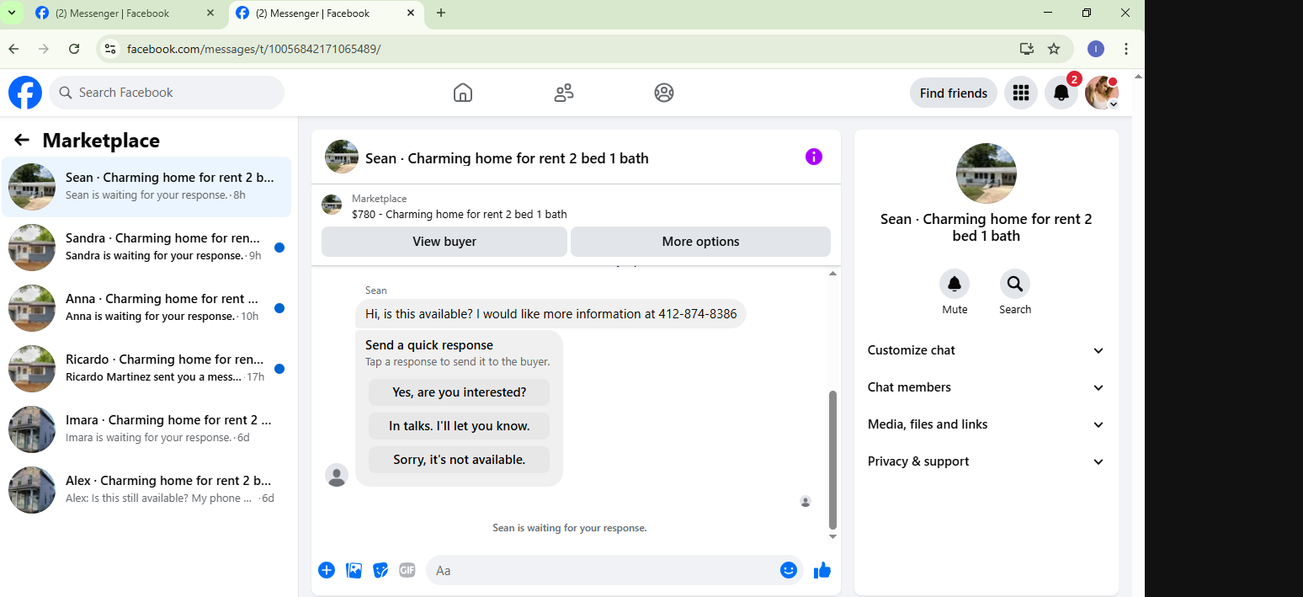Click the chat scrollbar thumb
This screenshot has height=597, width=1303.
[833, 459]
